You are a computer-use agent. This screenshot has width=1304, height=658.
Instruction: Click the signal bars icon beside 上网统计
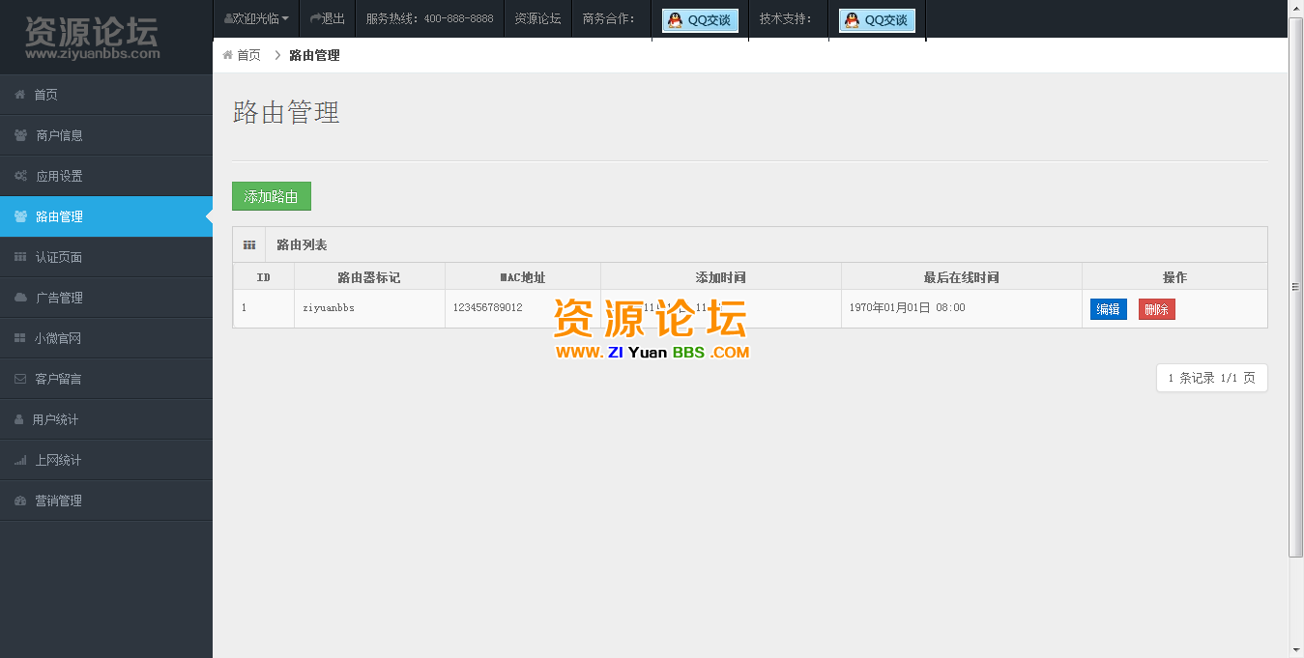[20, 460]
